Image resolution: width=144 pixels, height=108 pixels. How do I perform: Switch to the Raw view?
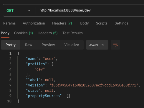pyautogui.click(x=29, y=45)
